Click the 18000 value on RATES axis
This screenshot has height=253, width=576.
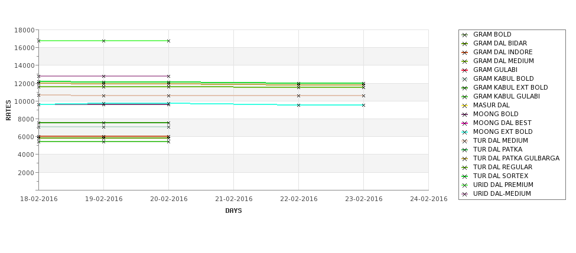click(25, 30)
